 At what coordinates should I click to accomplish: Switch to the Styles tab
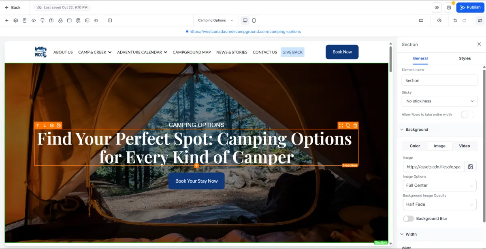(x=465, y=58)
